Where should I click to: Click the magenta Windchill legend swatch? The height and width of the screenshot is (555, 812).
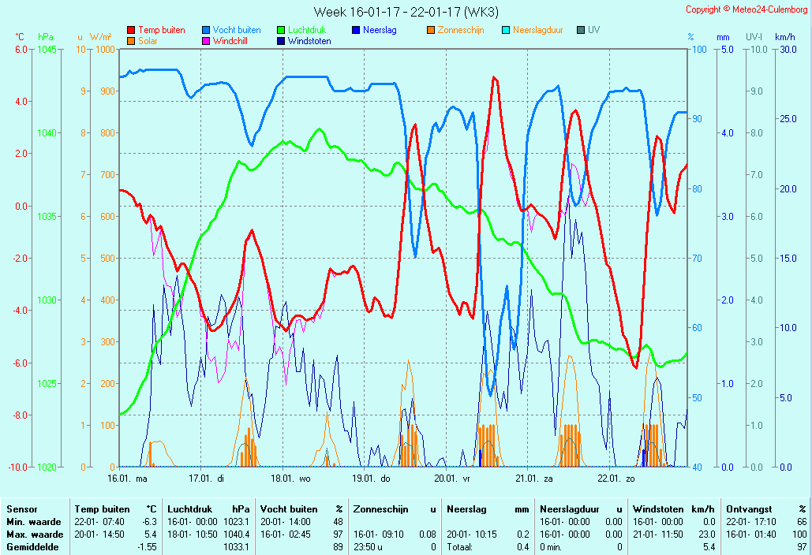pos(206,41)
